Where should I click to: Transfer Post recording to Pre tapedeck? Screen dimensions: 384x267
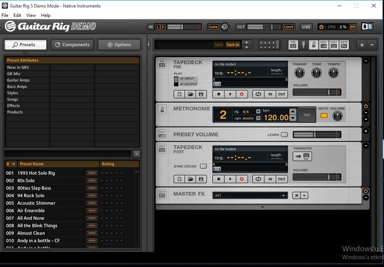[x=303, y=157]
